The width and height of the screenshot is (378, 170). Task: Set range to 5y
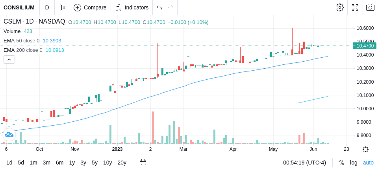[x=94, y=163]
